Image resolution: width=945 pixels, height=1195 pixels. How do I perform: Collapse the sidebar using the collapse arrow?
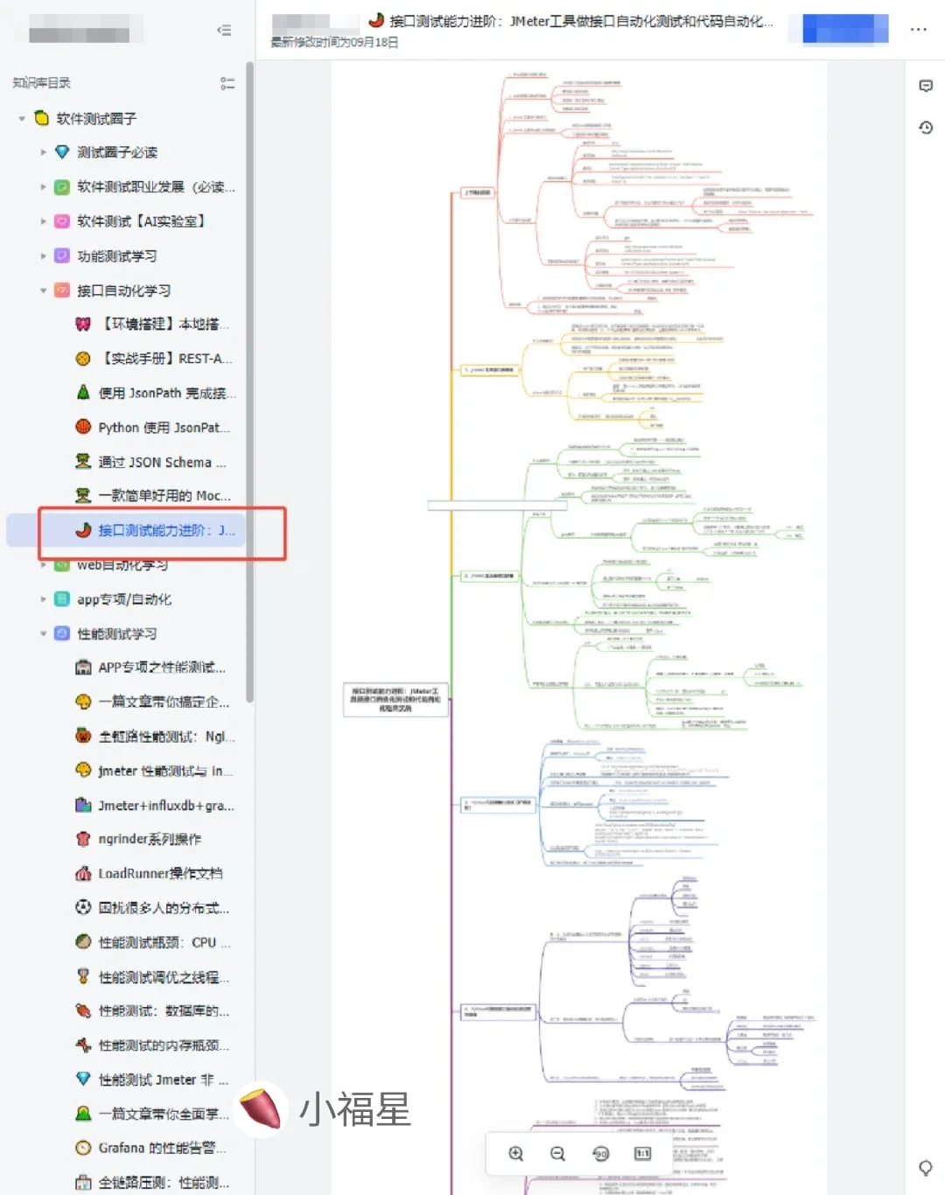[x=224, y=30]
